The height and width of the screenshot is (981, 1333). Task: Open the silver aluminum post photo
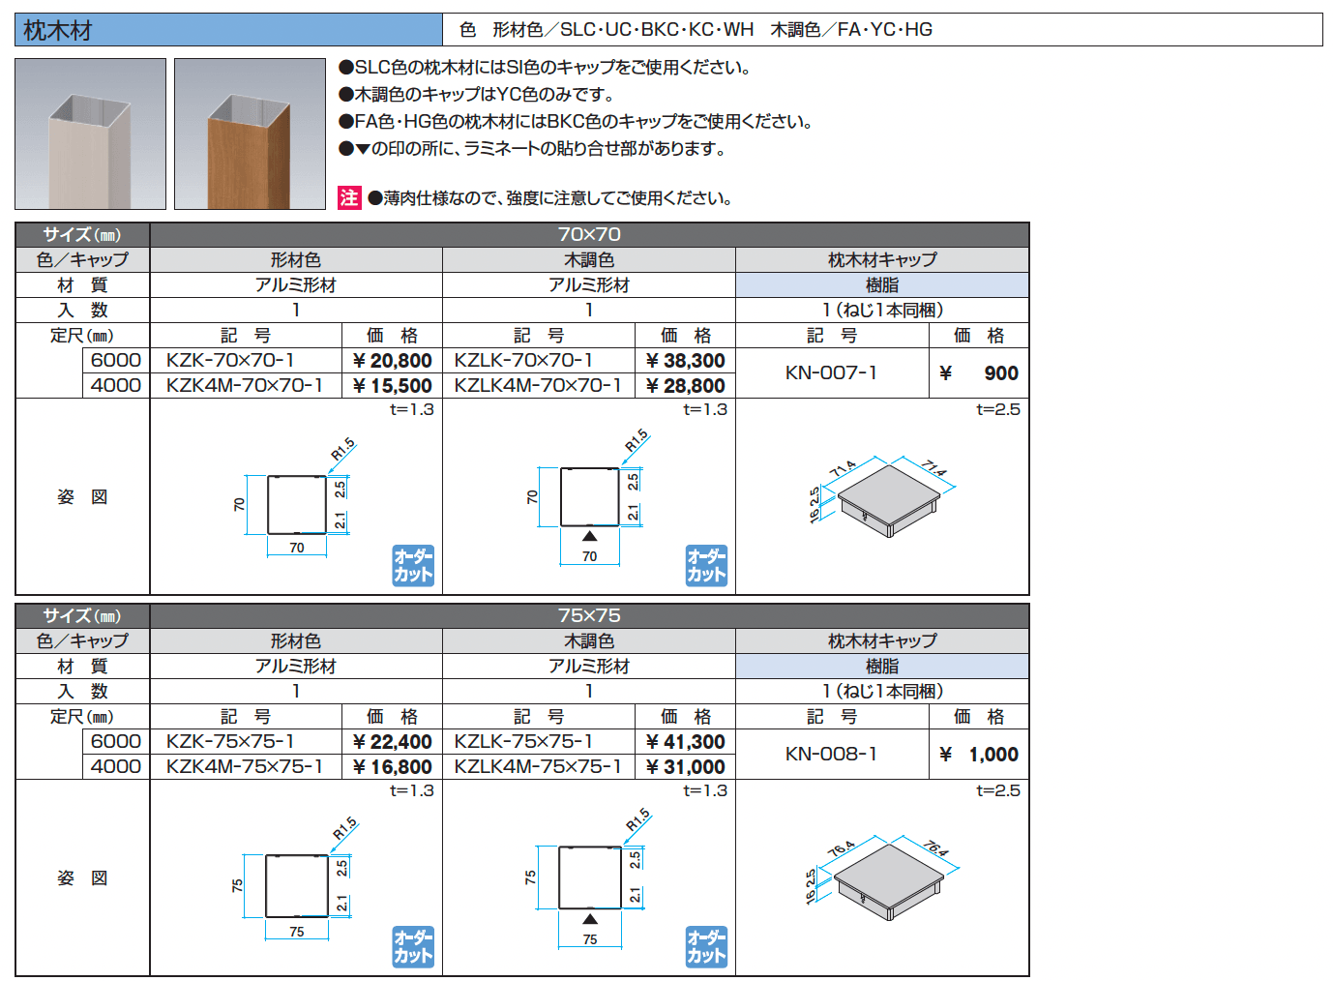(x=91, y=134)
